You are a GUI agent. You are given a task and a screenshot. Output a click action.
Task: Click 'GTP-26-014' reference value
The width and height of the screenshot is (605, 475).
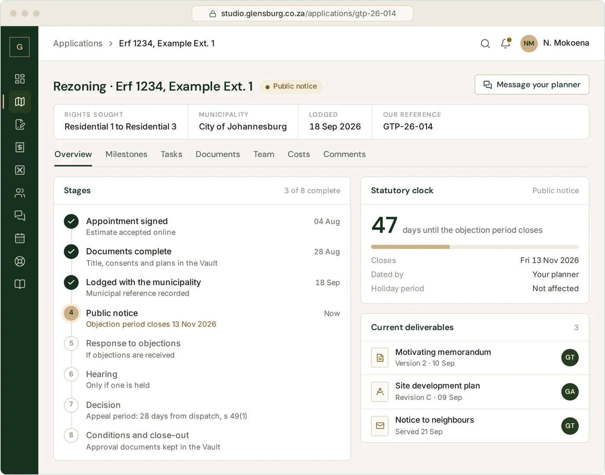pos(408,126)
